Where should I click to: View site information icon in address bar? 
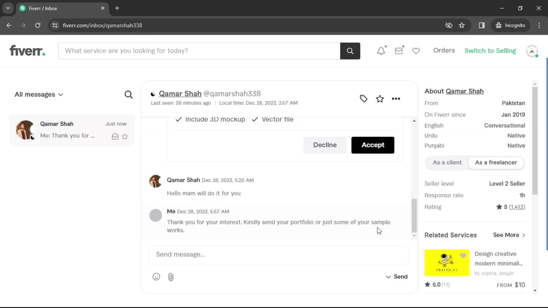click(55, 25)
